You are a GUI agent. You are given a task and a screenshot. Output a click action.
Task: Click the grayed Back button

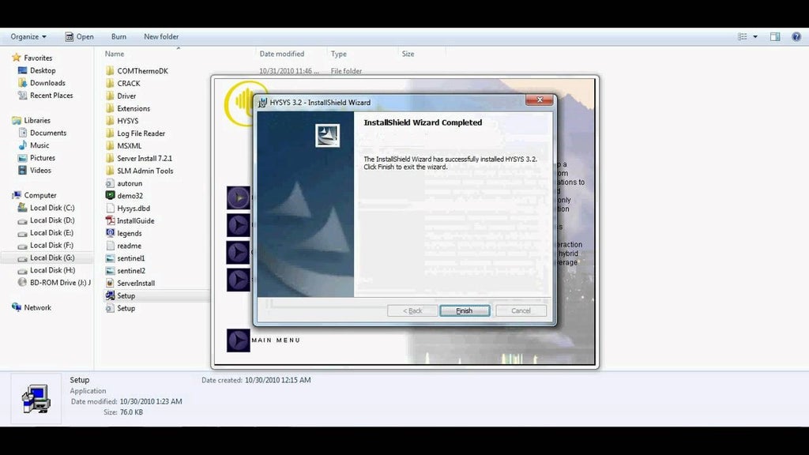pyautogui.click(x=412, y=310)
